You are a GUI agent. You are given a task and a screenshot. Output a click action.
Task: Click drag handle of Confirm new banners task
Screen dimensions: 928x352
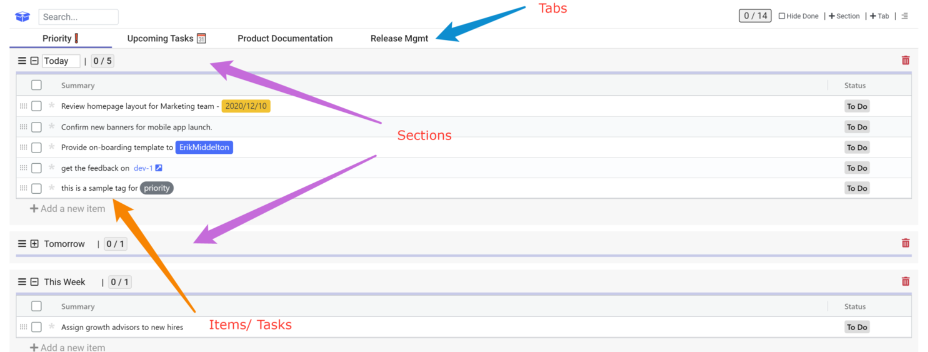(x=24, y=127)
